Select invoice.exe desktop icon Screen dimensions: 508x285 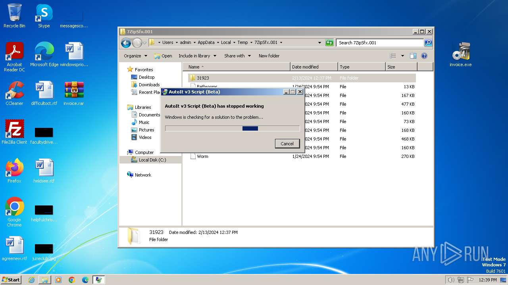point(461,55)
